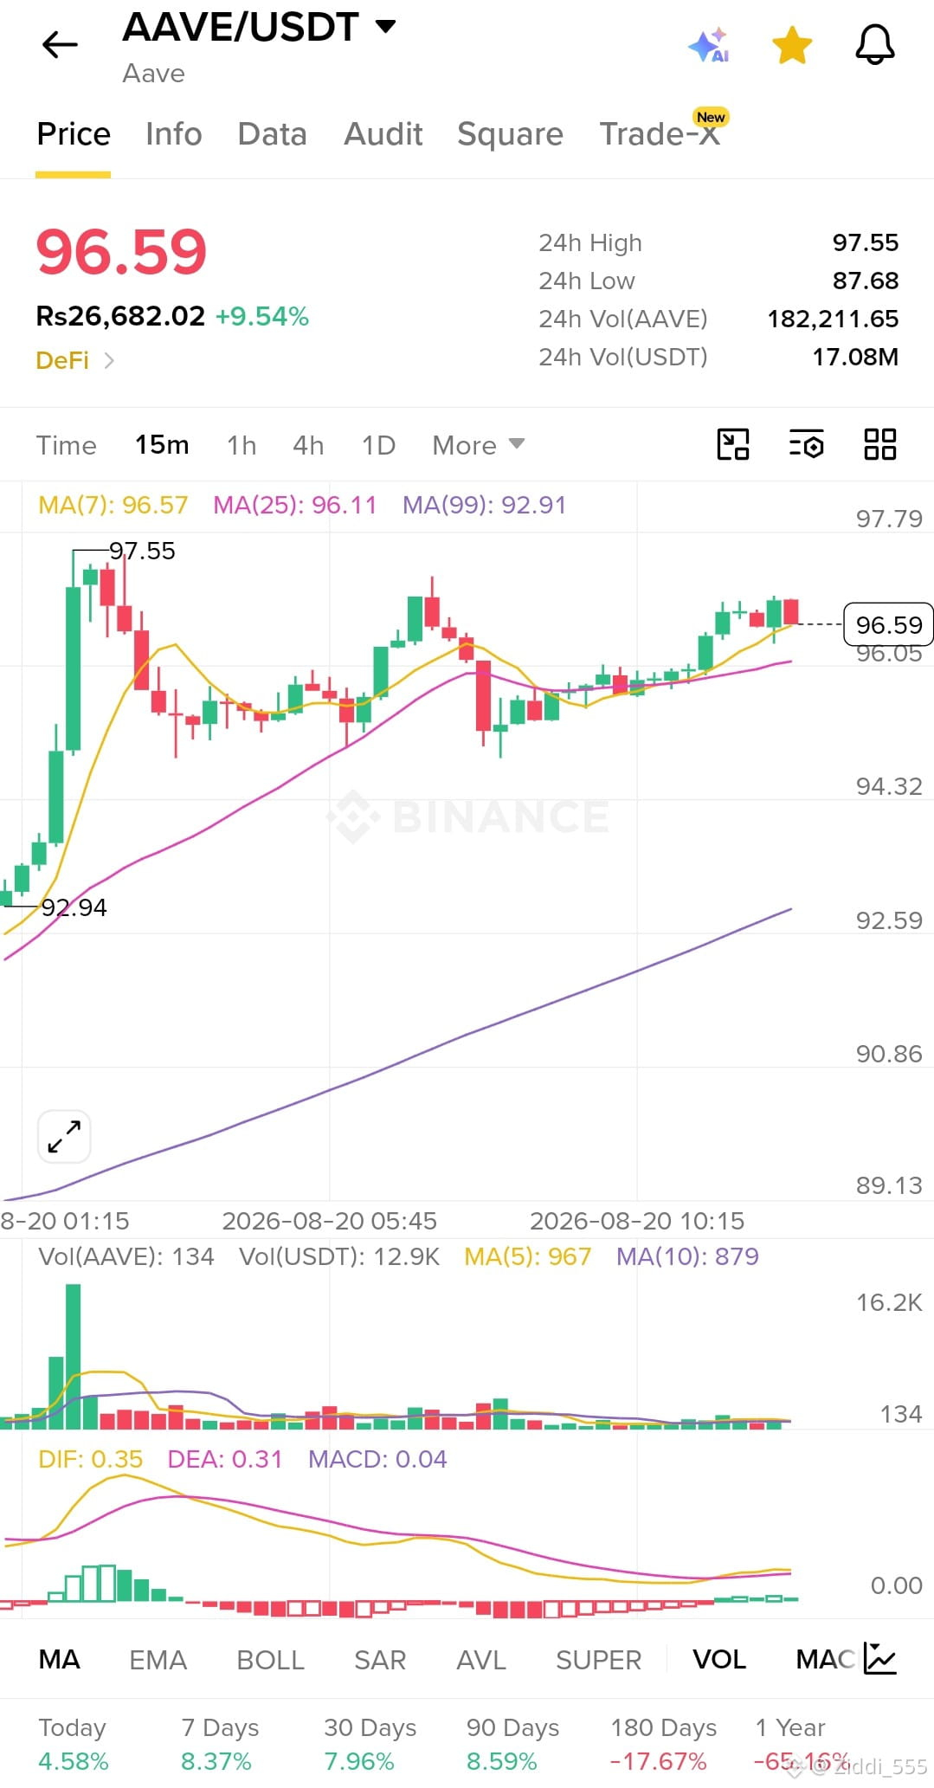934x1788 pixels.
Task: Switch to the Audit tab
Action: coord(383,134)
